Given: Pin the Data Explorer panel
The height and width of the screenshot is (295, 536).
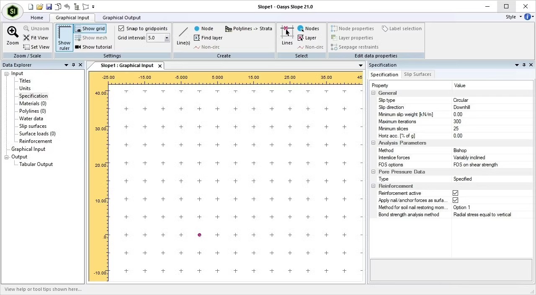Looking at the screenshot, I should (x=73, y=65).
